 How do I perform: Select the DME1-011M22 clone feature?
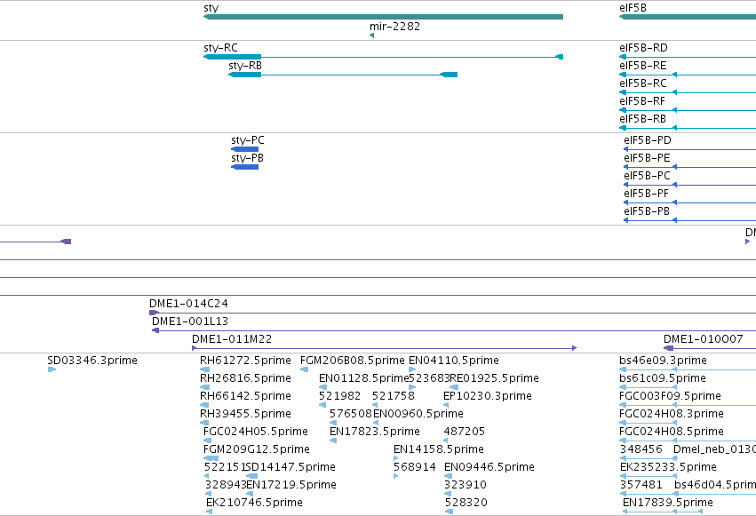point(385,348)
